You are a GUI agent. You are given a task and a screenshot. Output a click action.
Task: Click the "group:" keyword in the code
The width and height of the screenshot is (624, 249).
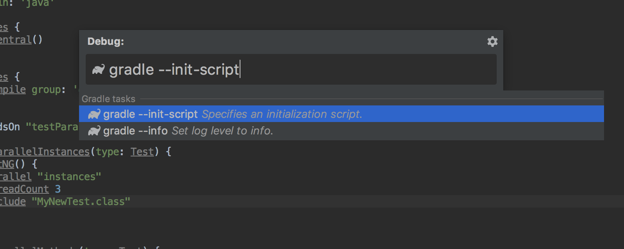tap(49, 90)
